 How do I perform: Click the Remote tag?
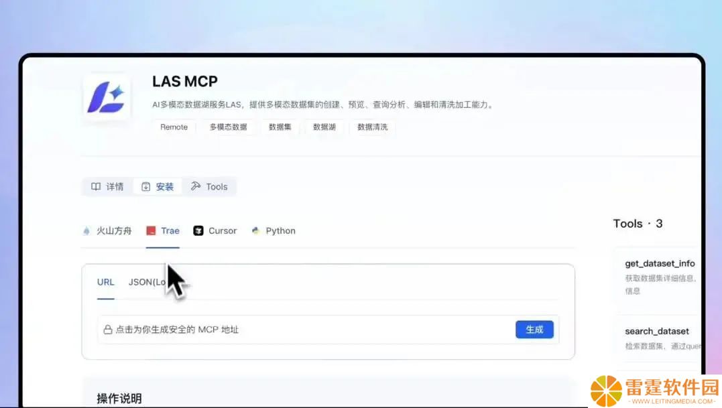[x=174, y=127]
